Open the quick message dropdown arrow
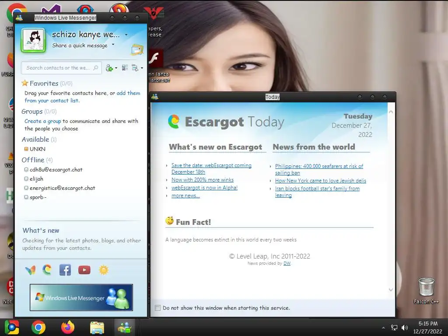This screenshot has width=448, height=336. tap(113, 45)
